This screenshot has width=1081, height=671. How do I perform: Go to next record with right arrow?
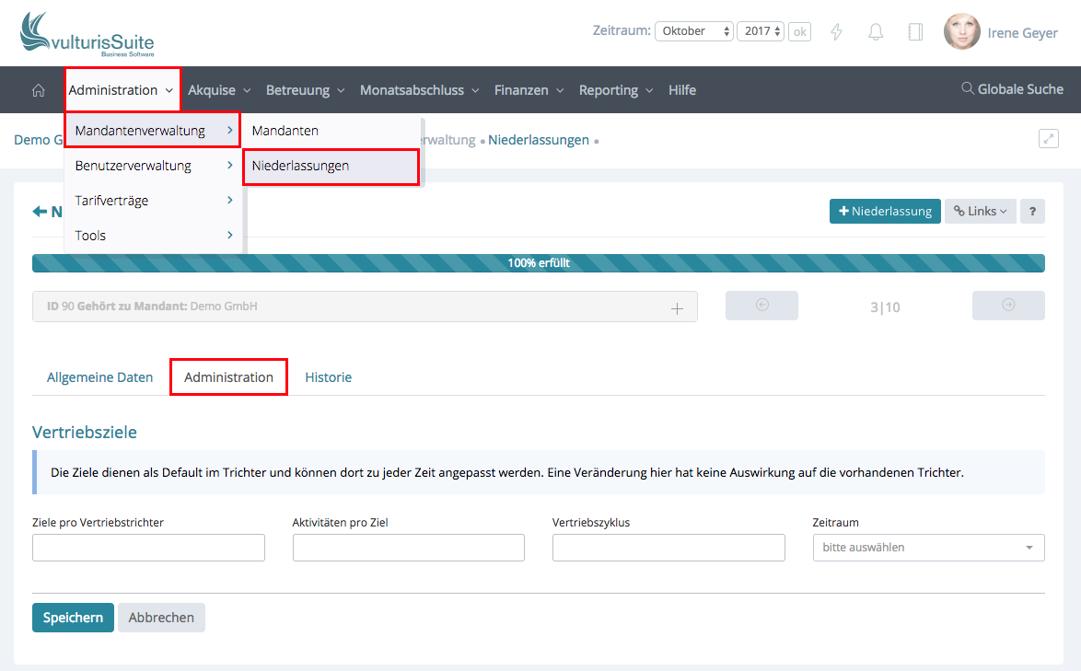point(1008,306)
